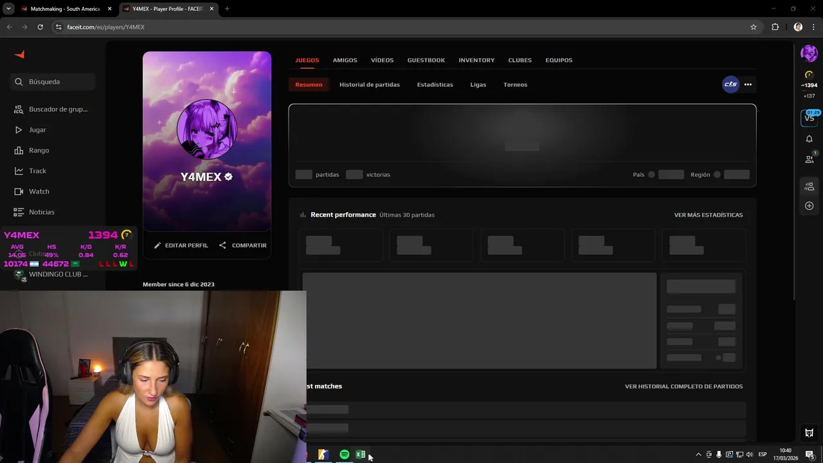
Task: Select the Ligas sub-tab
Action: pyautogui.click(x=478, y=84)
